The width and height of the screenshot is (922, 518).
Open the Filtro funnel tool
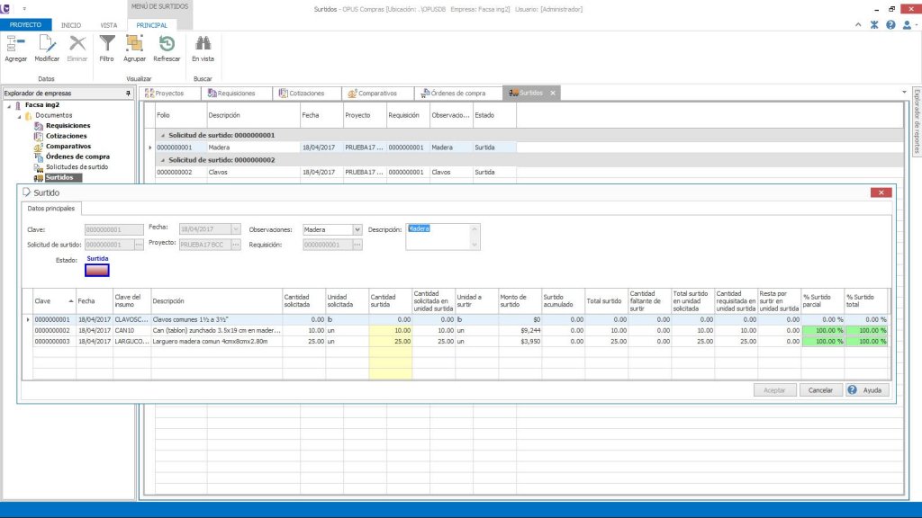pyautogui.click(x=106, y=44)
